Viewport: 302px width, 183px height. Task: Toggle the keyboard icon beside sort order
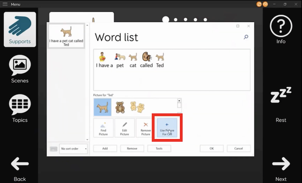tap(53, 149)
